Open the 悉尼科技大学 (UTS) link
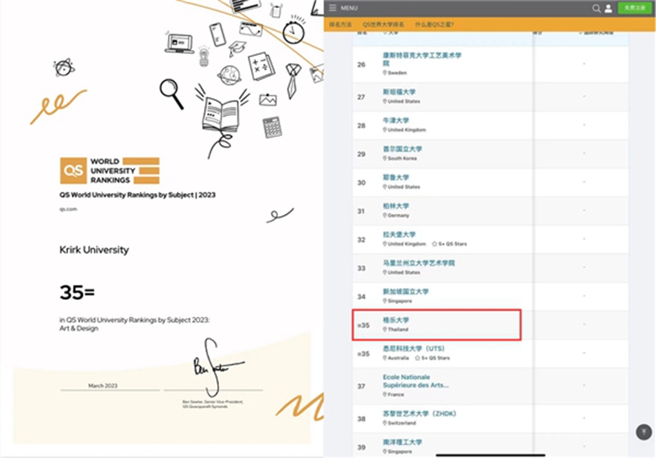The width and height of the screenshot is (656, 458). point(413,348)
